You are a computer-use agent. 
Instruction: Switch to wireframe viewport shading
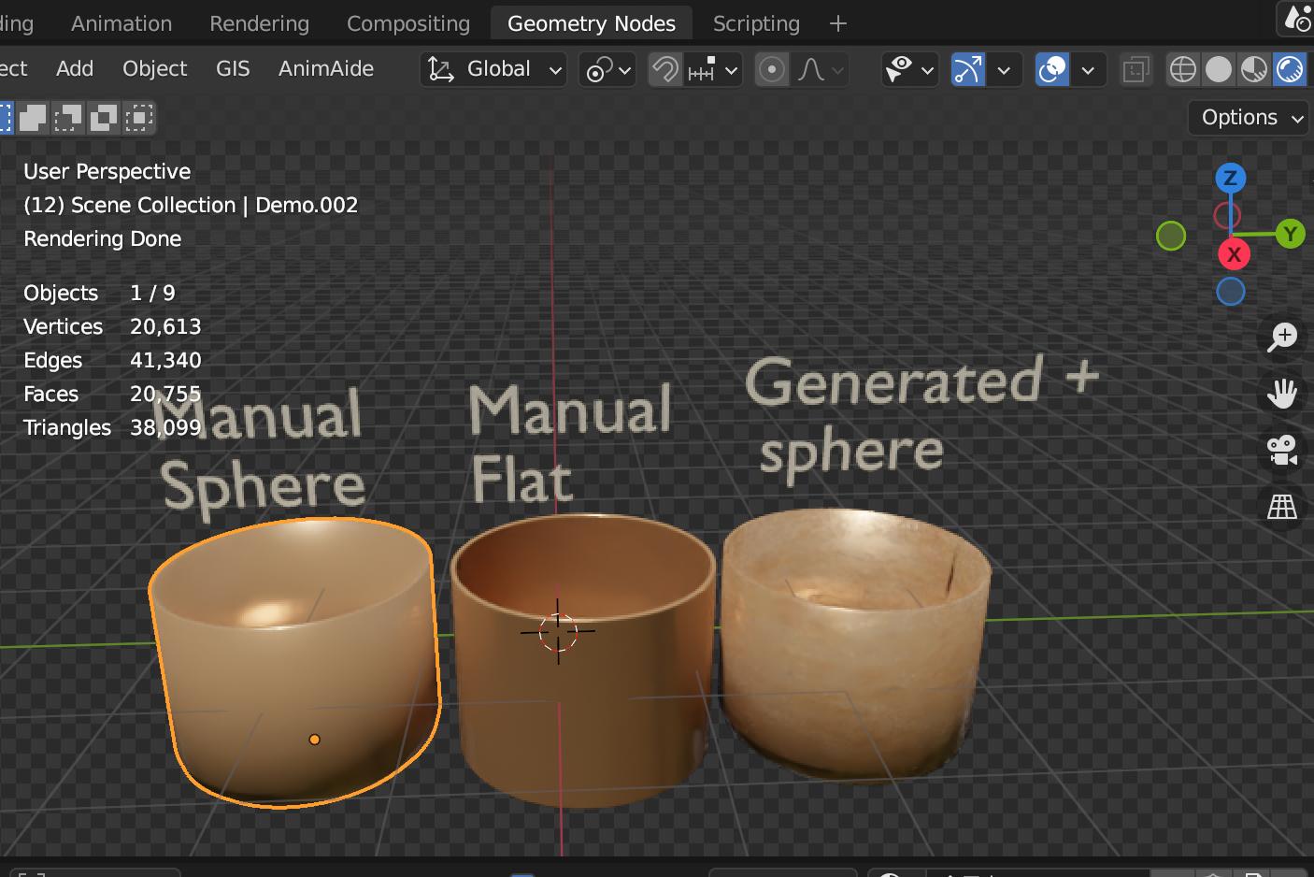(1182, 69)
